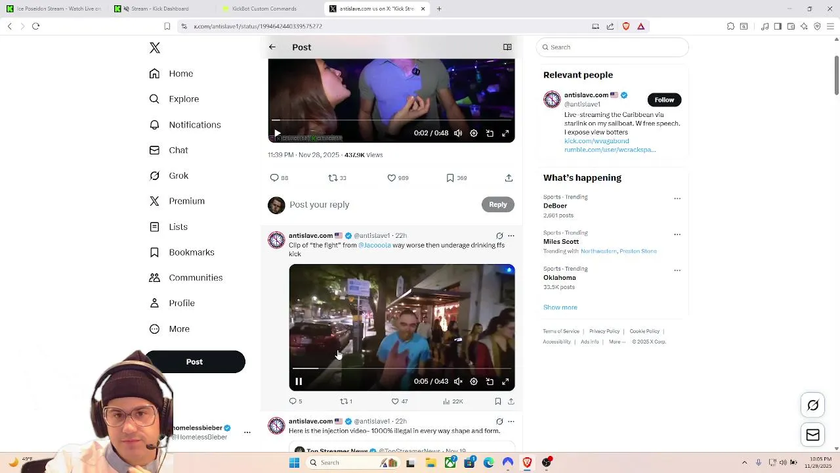Reload the page in browser toolbar

coord(36,26)
